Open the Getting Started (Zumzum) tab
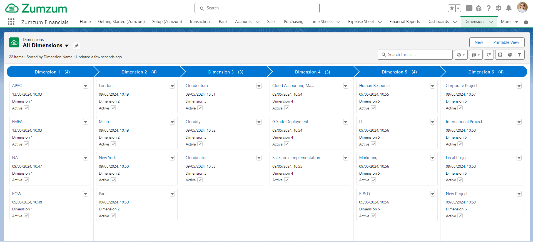The image size is (533, 242). tap(121, 22)
